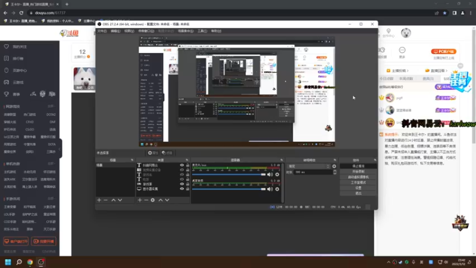Pop out the Sources dock icon
476x268 pixels.
[x=187, y=160]
